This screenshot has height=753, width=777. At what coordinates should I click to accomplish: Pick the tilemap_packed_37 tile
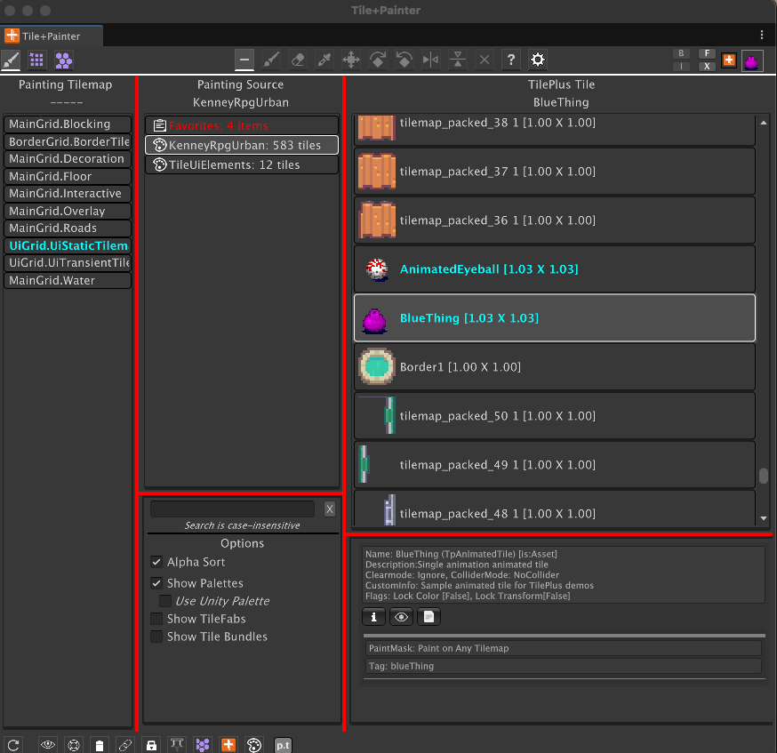pos(554,172)
